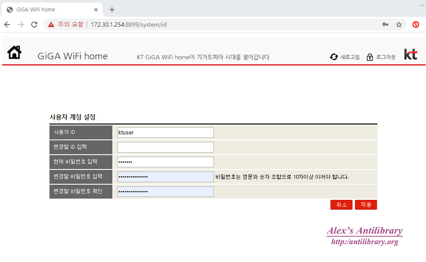426x262 pixels.
Task: Click the 사용자 ID field containing ktuser
Action: [166, 132]
